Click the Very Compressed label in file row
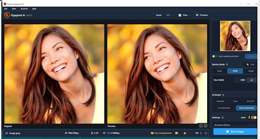The height and width of the screenshot is (139, 260). [x=163, y=133]
